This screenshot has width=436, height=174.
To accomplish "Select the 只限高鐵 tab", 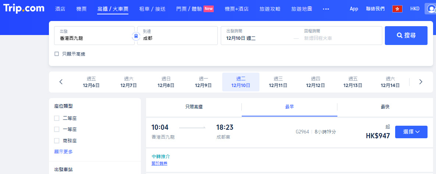I will pyautogui.click(x=194, y=107).
